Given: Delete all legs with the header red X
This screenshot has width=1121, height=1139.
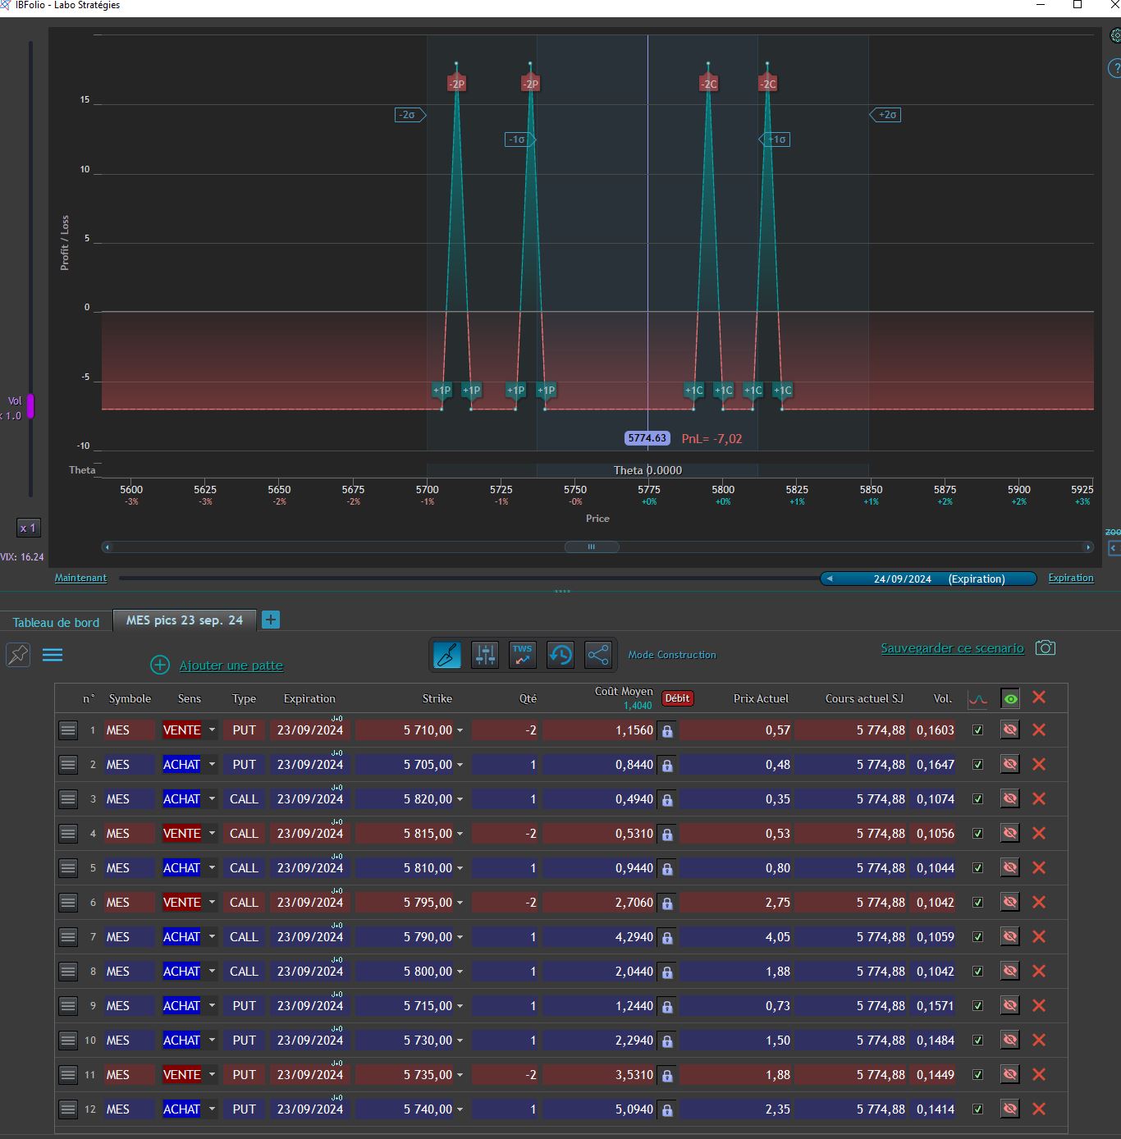Looking at the screenshot, I should pos(1039,697).
